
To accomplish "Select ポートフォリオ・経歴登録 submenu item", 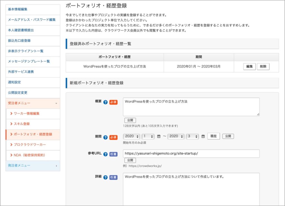I will tap(33, 135).
